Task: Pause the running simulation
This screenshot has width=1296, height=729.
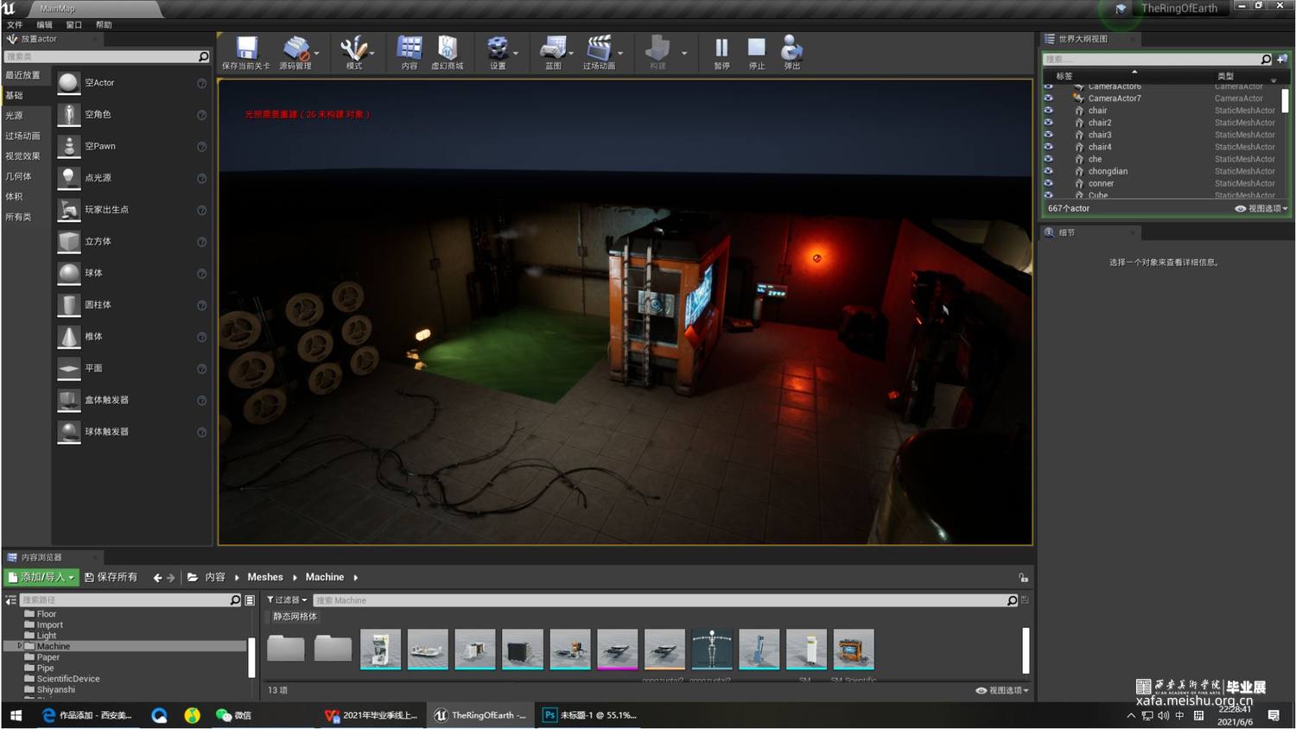Action: coord(721,48)
